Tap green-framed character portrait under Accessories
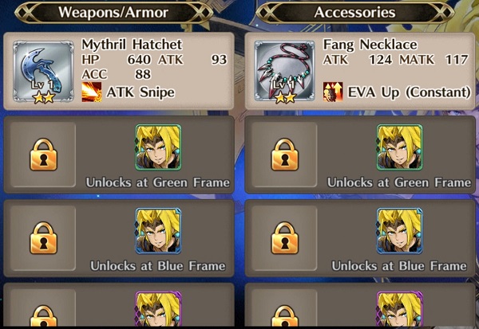The height and width of the screenshot is (329, 479). coord(400,147)
